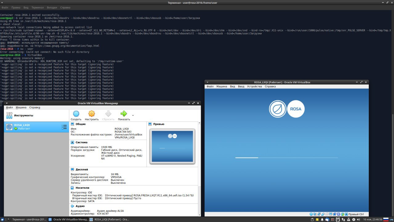
Task: Open Вид menu in ROSA_LXQt VM window
Action: click(233, 87)
